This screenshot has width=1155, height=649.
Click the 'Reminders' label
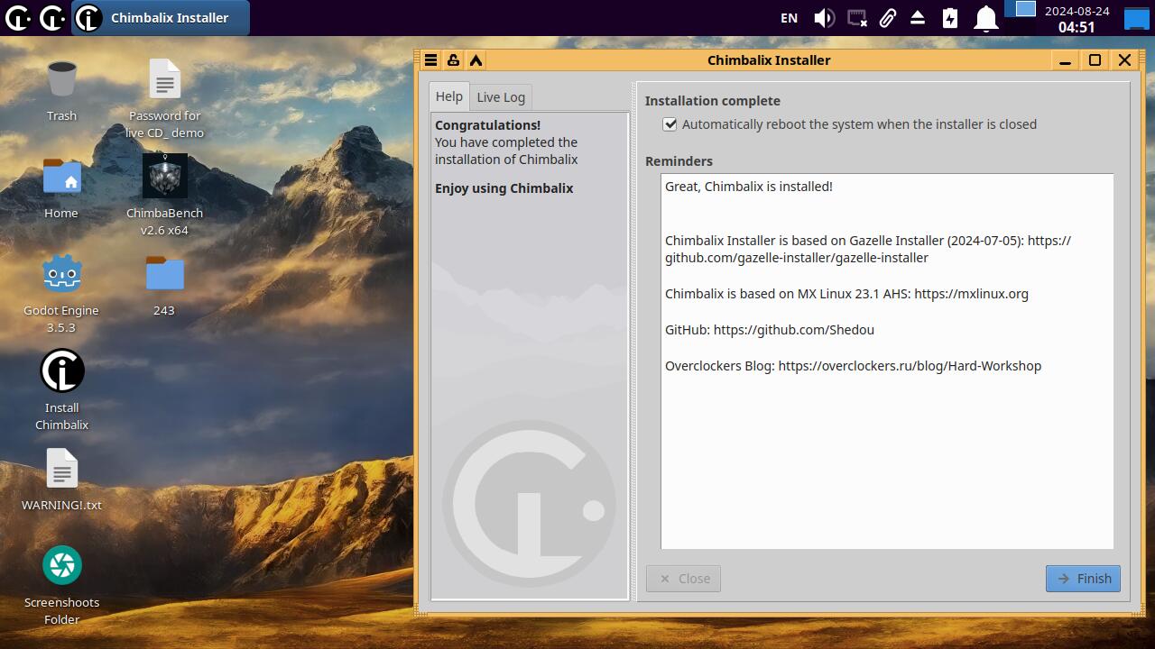click(679, 161)
